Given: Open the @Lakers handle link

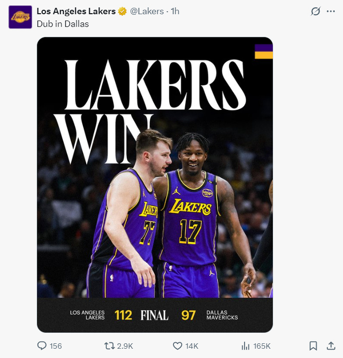Looking at the screenshot, I should point(147,11).
